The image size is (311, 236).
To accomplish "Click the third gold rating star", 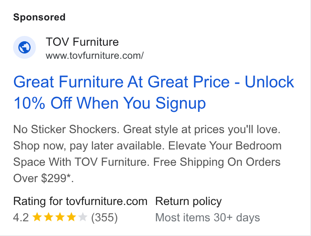I will (60, 217).
